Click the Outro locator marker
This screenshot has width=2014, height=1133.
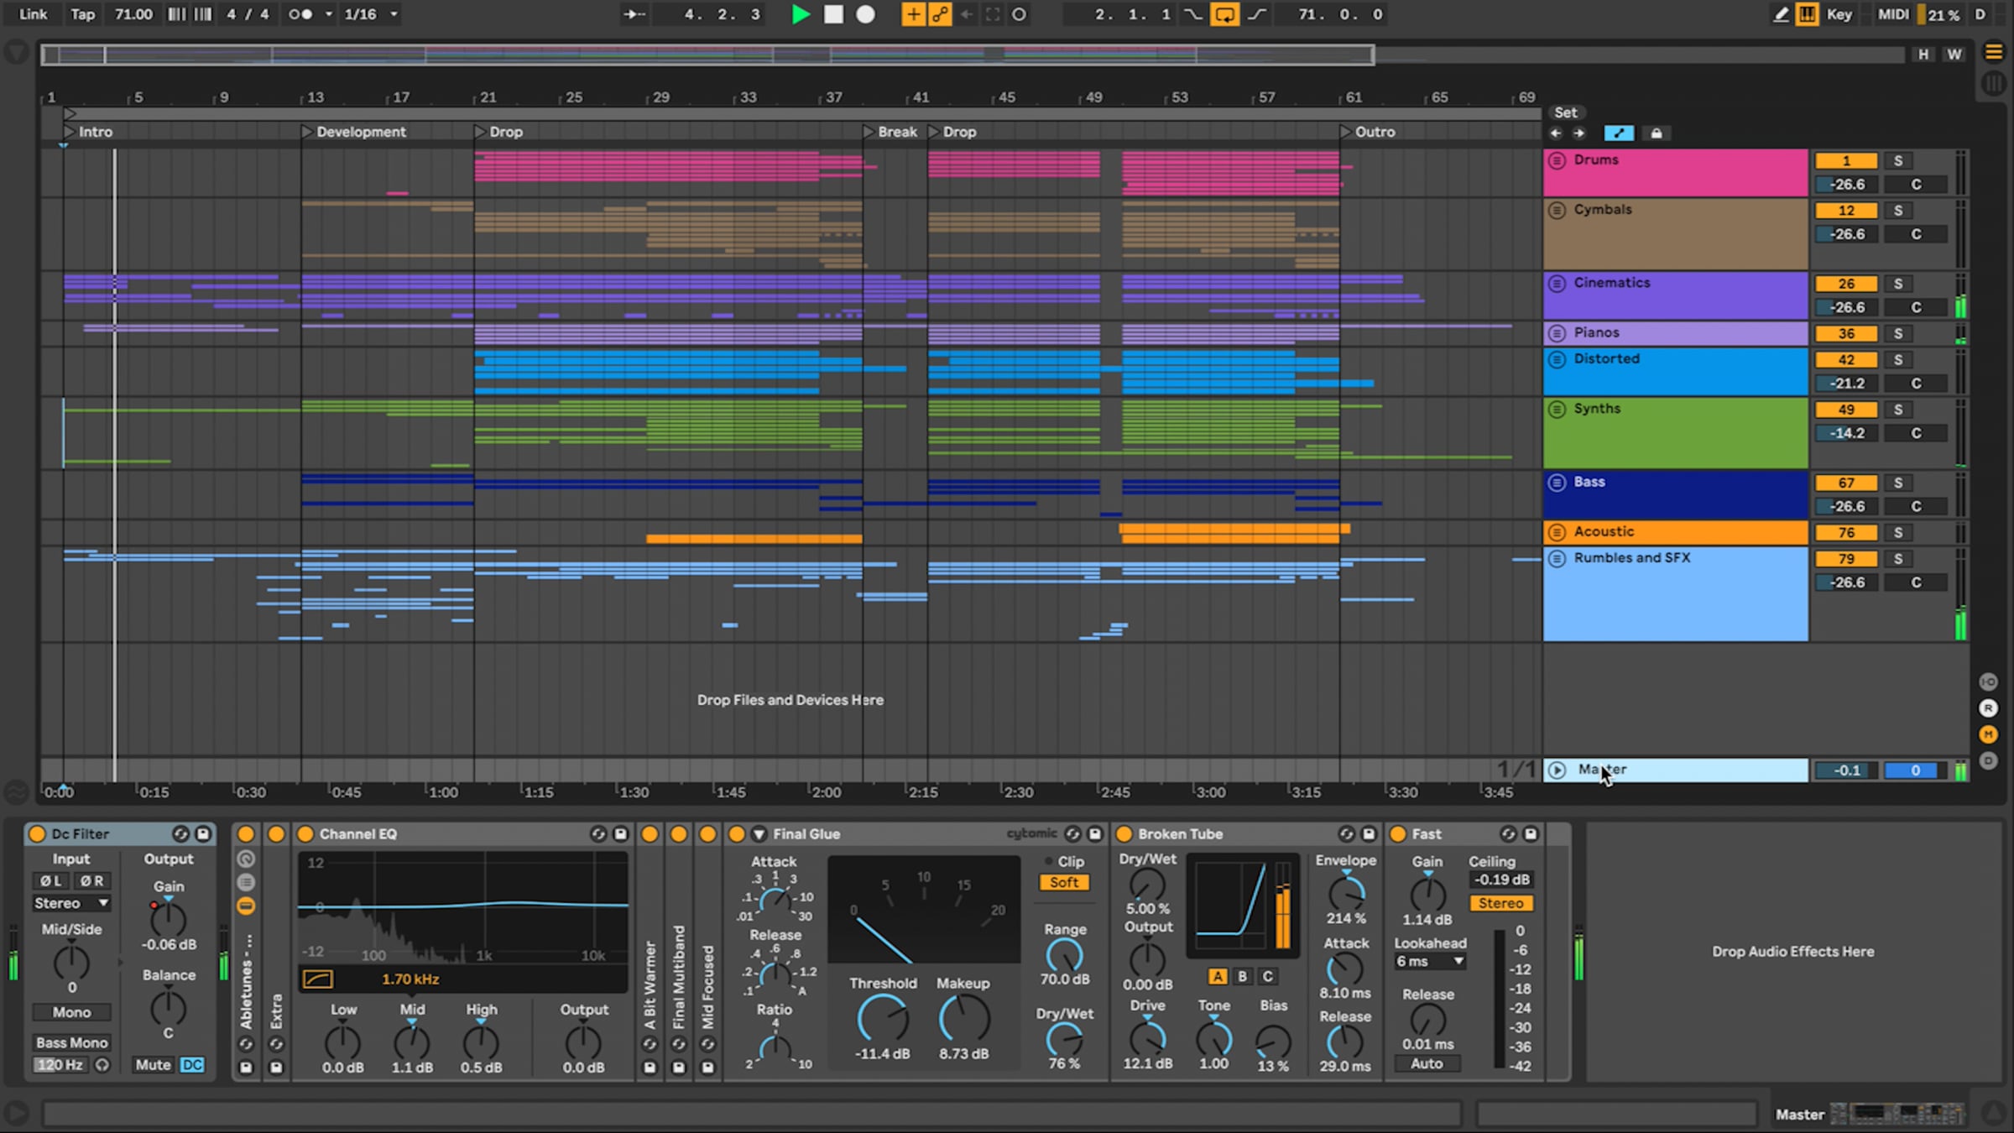1345,132
